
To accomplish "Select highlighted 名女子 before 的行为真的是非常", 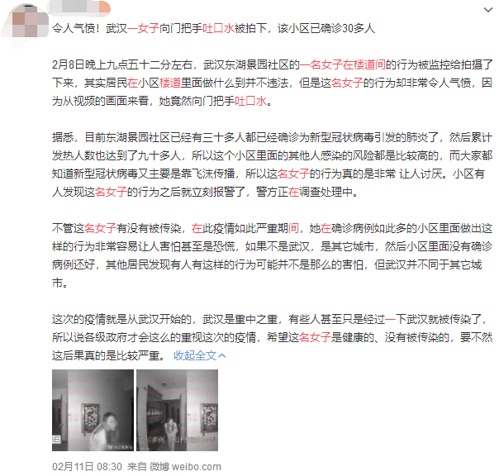I will pos(293,174).
